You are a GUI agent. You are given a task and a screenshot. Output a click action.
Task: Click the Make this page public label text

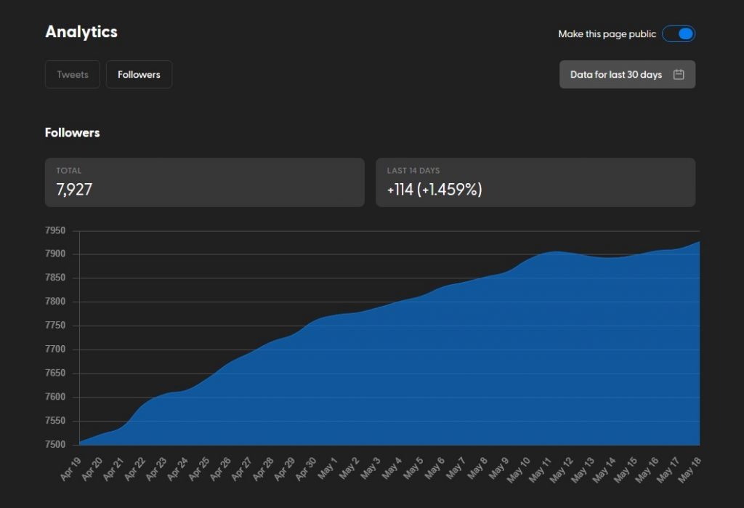(607, 34)
